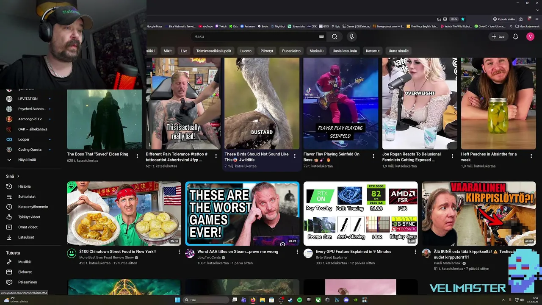Open Omat videot in sidebar
This screenshot has height=305, width=542.
click(29, 227)
